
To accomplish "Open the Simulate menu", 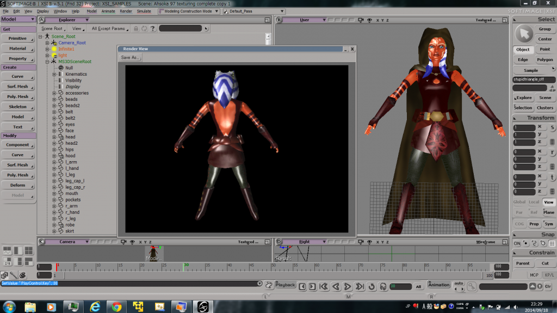I will pyautogui.click(x=144, y=11).
